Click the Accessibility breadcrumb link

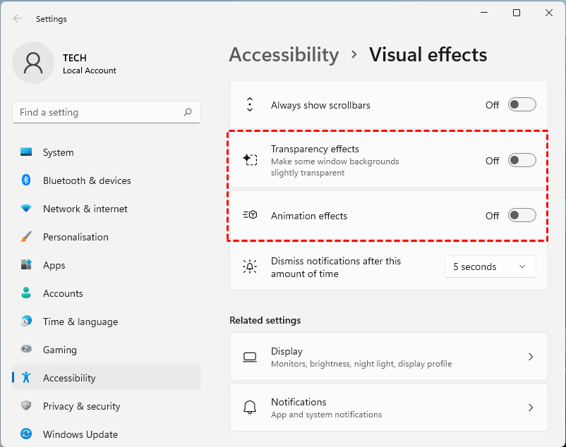point(284,55)
